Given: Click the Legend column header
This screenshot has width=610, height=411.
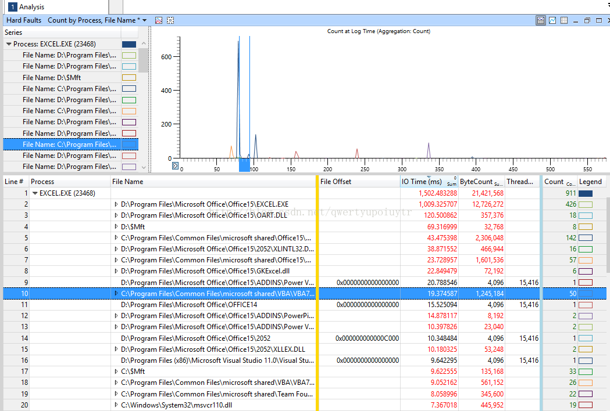Looking at the screenshot, I should [x=591, y=182].
